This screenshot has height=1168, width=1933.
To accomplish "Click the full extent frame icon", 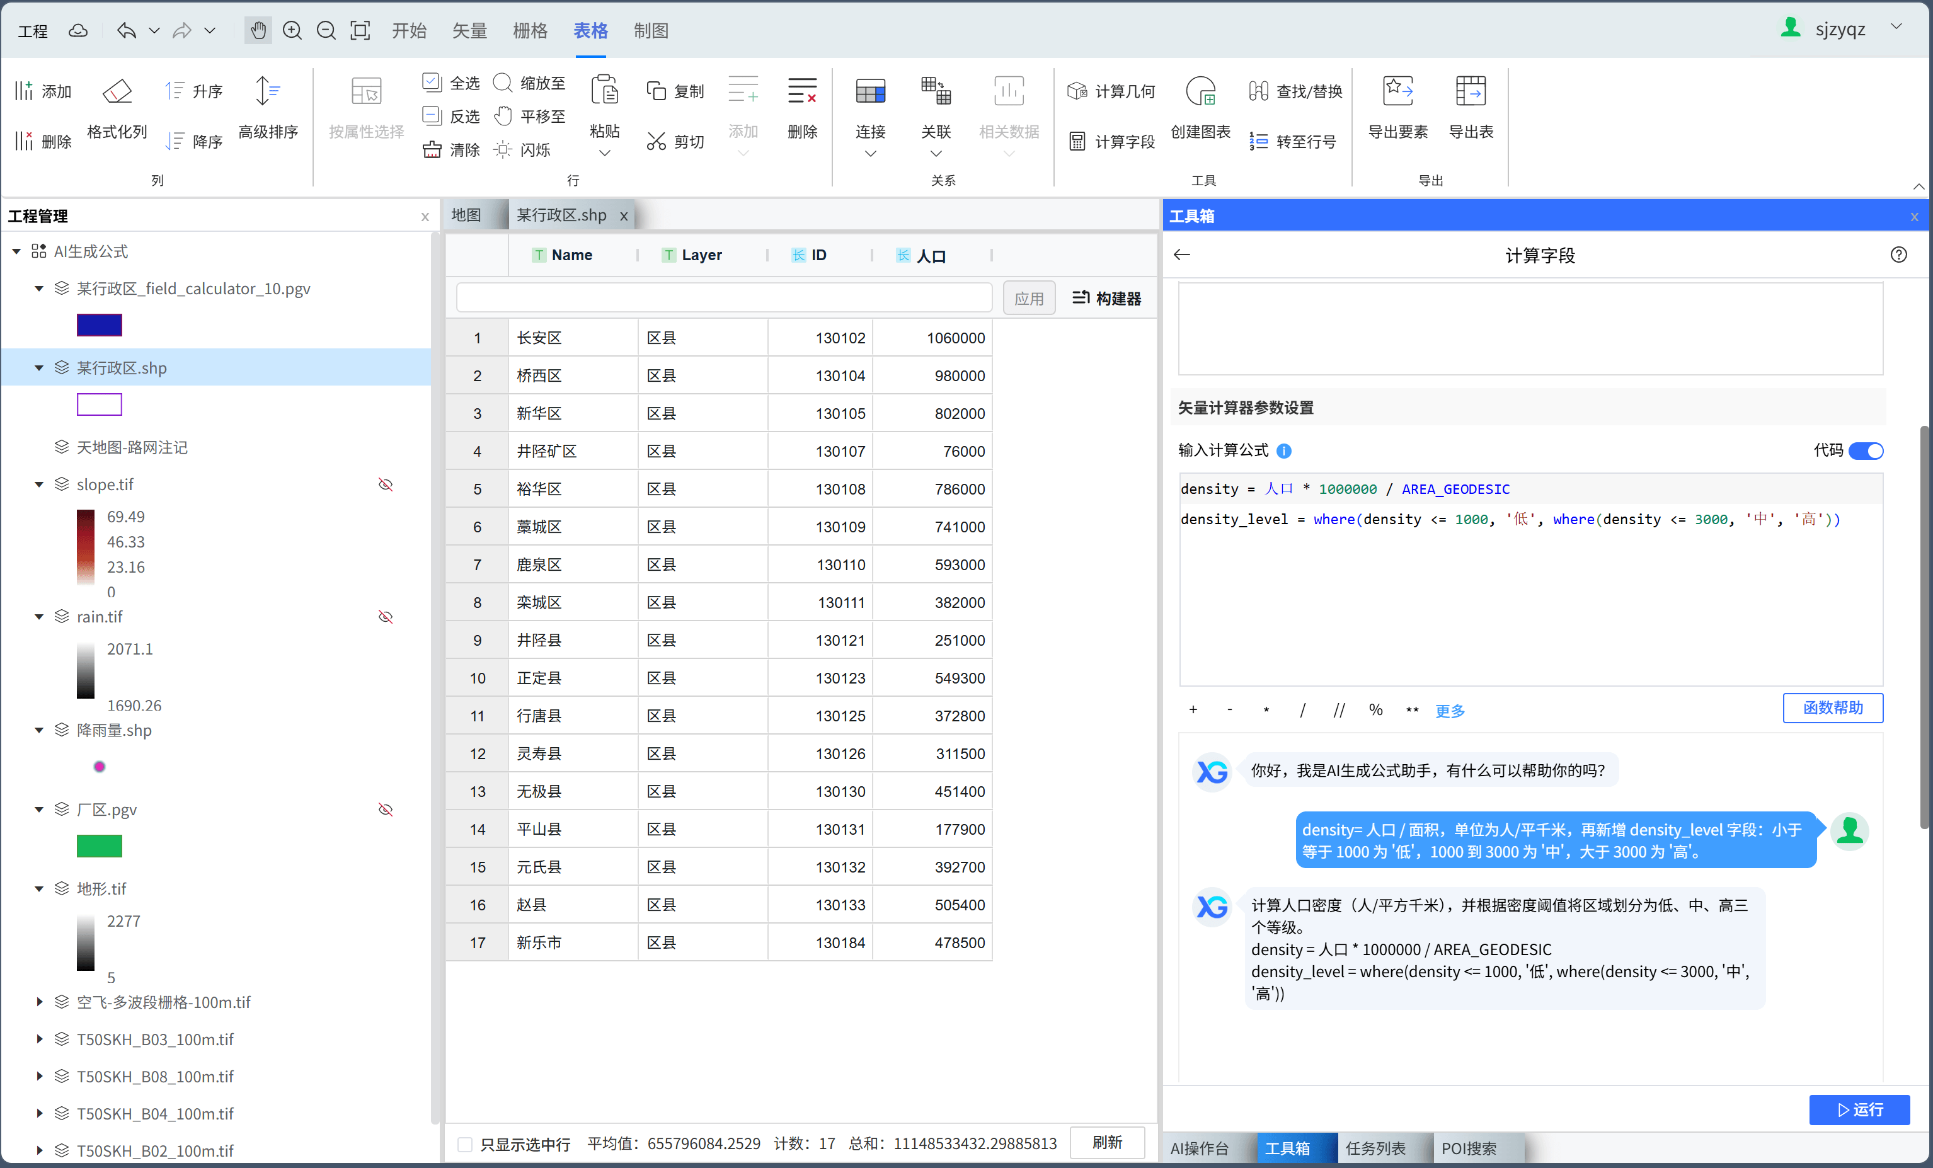I will [x=360, y=31].
